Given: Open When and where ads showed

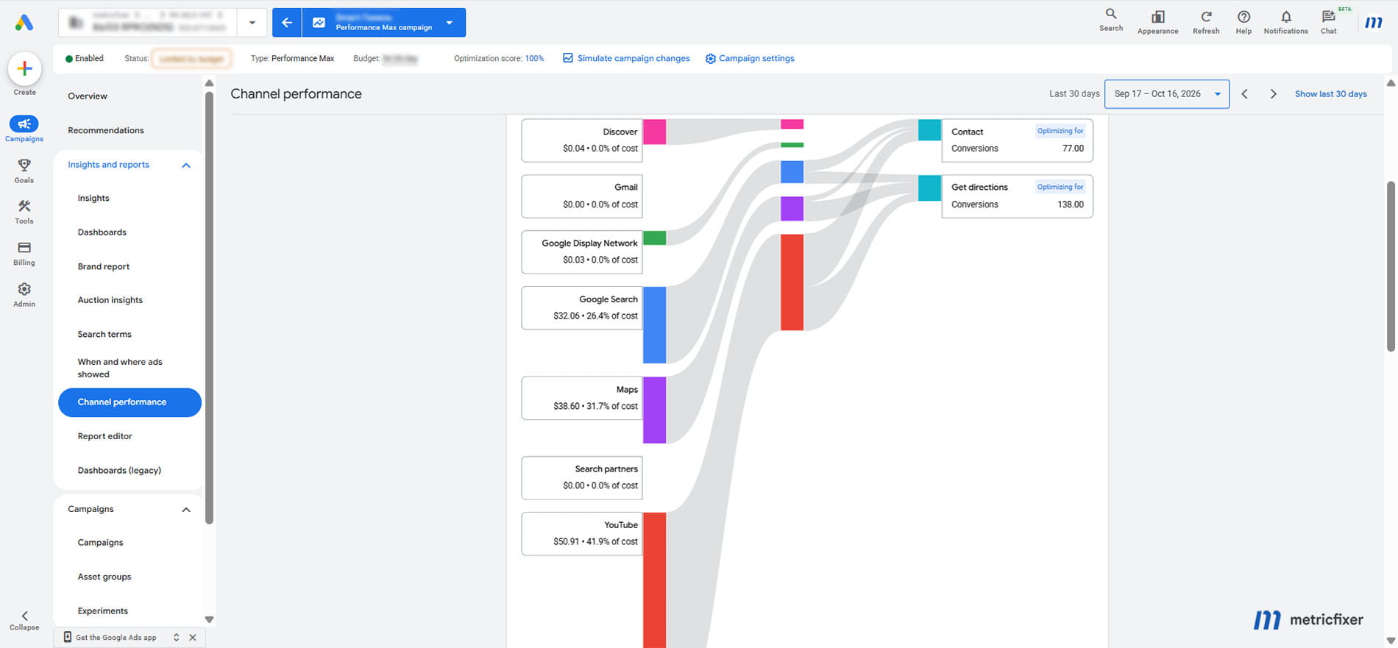Looking at the screenshot, I should tap(120, 368).
